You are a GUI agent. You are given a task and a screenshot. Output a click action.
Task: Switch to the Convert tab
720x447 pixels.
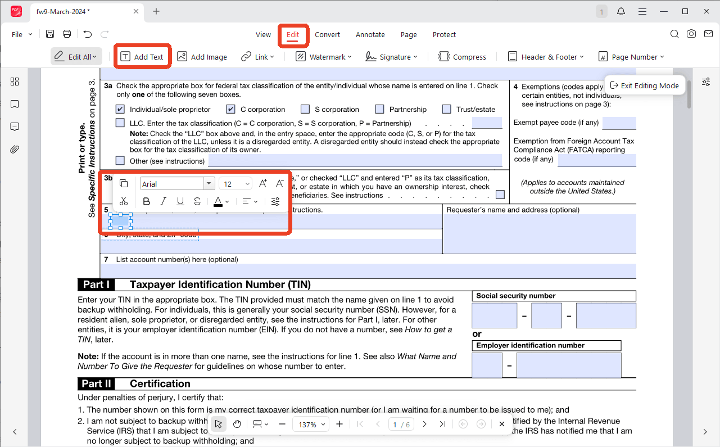pyautogui.click(x=327, y=34)
